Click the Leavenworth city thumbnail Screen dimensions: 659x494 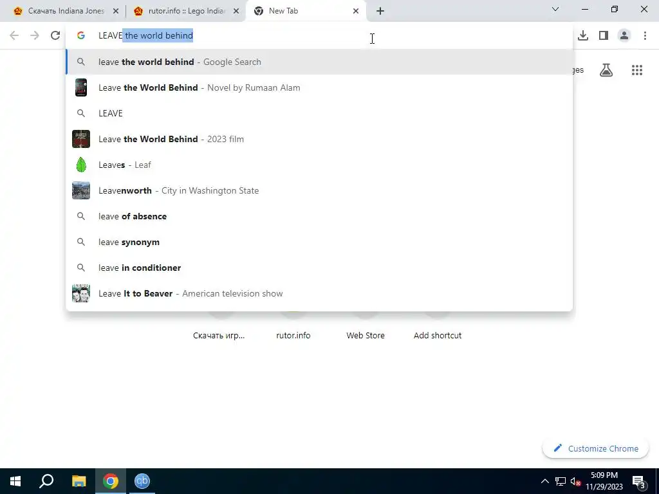click(81, 190)
